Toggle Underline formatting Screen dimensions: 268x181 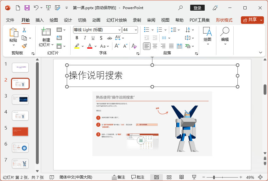(x=93, y=38)
